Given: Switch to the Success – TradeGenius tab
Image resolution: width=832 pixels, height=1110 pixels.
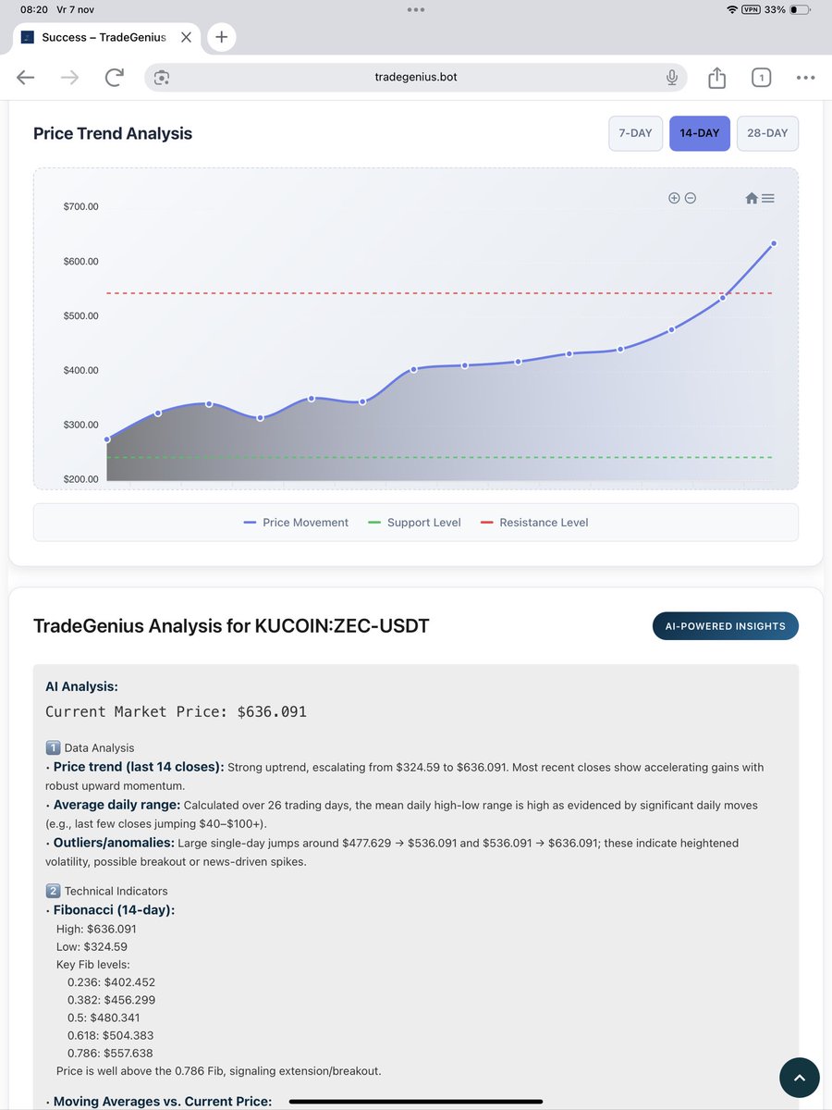Looking at the screenshot, I should click(x=104, y=38).
